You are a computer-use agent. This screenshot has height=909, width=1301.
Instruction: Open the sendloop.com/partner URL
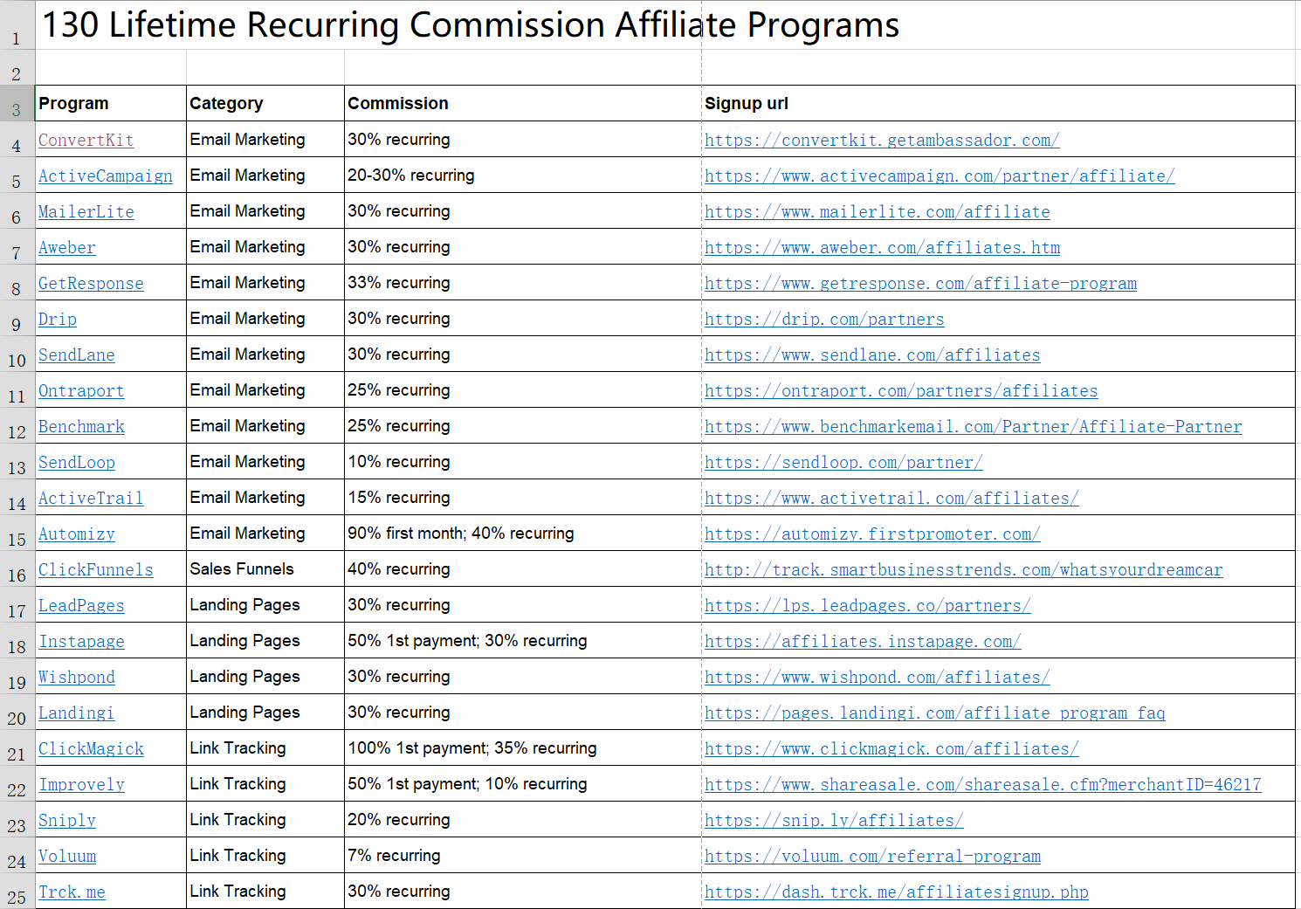pyautogui.click(x=843, y=462)
